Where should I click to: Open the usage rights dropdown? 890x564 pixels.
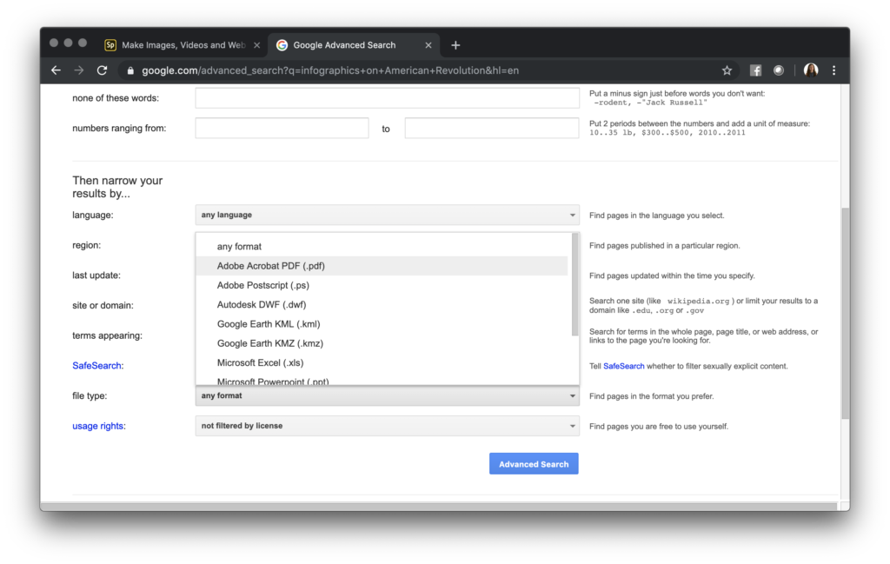pyautogui.click(x=387, y=426)
